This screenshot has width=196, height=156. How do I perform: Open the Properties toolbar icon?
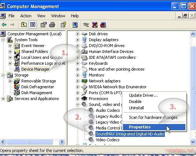pos(44,25)
